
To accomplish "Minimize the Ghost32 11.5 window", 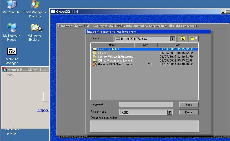I will click(223, 12).
